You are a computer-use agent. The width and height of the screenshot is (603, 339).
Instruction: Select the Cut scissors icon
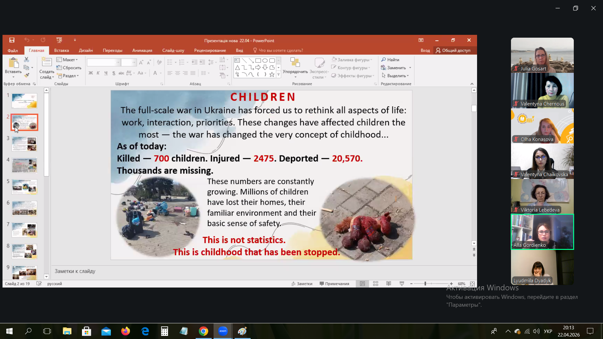pyautogui.click(x=26, y=60)
